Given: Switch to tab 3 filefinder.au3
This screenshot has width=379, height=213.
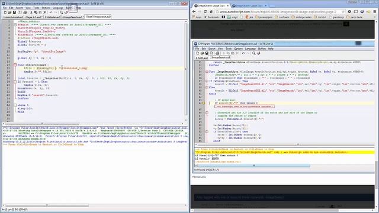Looking at the screenshot, I should (53, 17).
